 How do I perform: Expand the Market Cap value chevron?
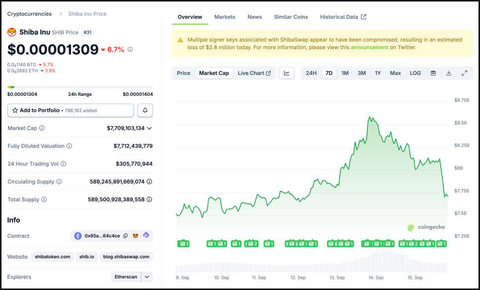point(150,128)
